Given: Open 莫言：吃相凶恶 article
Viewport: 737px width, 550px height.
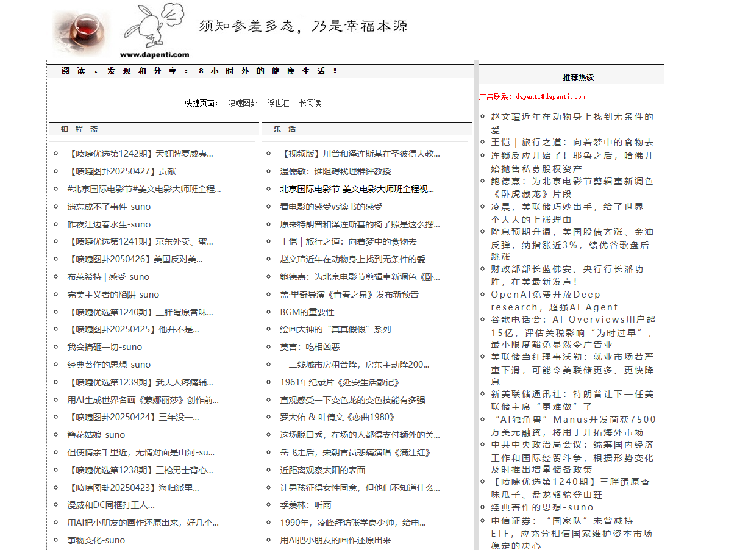Looking at the screenshot, I should 310,347.
